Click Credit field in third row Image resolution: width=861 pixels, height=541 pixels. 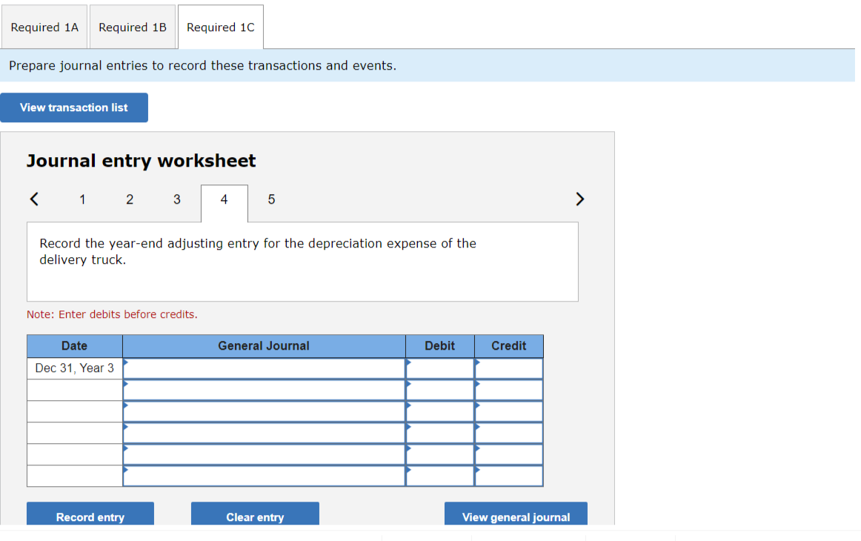click(x=509, y=411)
